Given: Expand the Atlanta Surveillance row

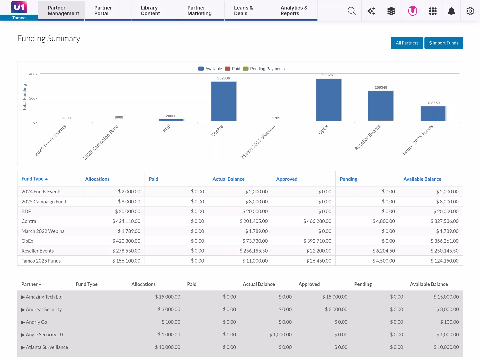Looking at the screenshot, I should tap(23, 347).
